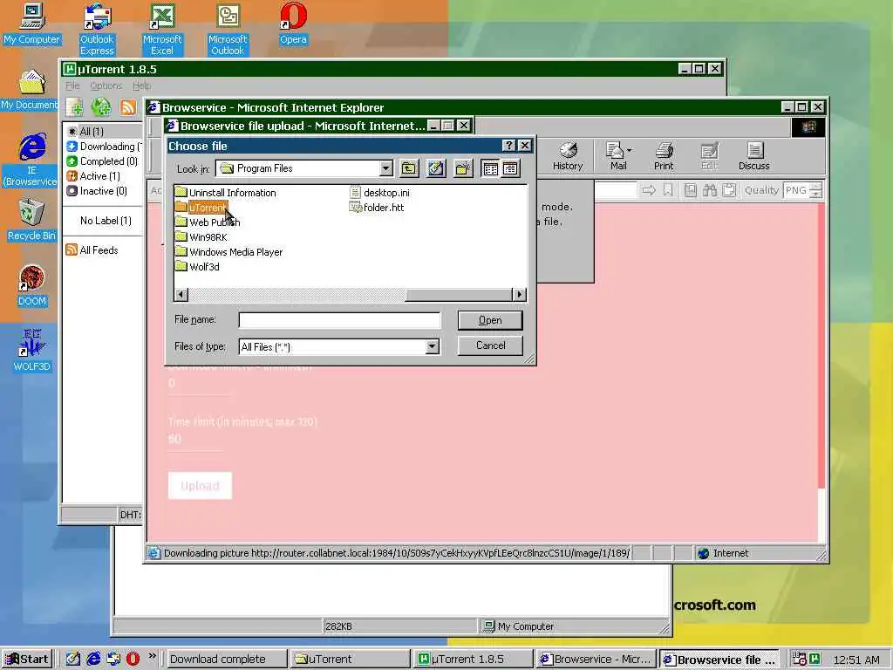Click the Microsoft Excel desktop icon
893x670 pixels.
click(x=162, y=29)
